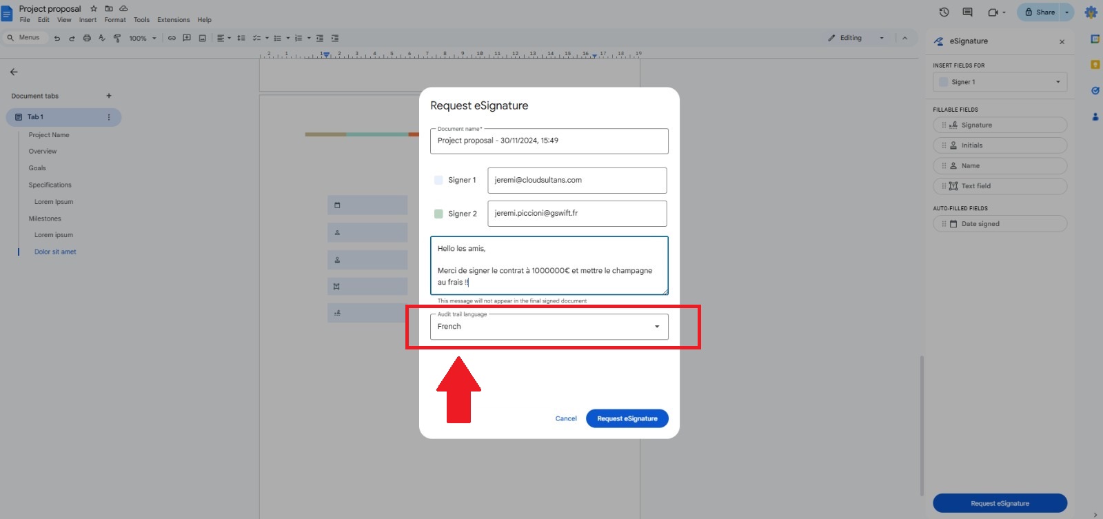Image resolution: width=1103 pixels, height=519 pixels.
Task: Click the message text area in the dialog
Action: click(x=549, y=265)
